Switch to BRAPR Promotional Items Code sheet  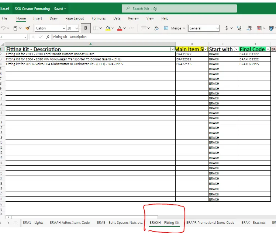point(210,223)
